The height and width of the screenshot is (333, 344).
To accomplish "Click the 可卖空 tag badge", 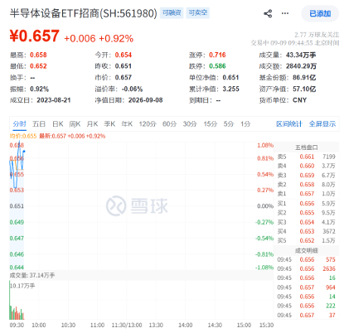I will point(198,12).
